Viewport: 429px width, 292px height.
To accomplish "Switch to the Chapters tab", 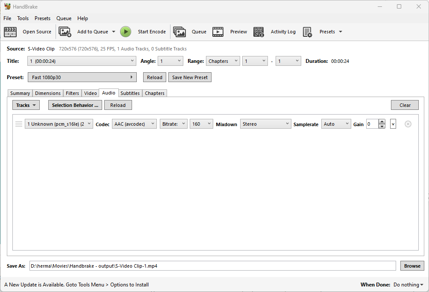I will point(155,93).
